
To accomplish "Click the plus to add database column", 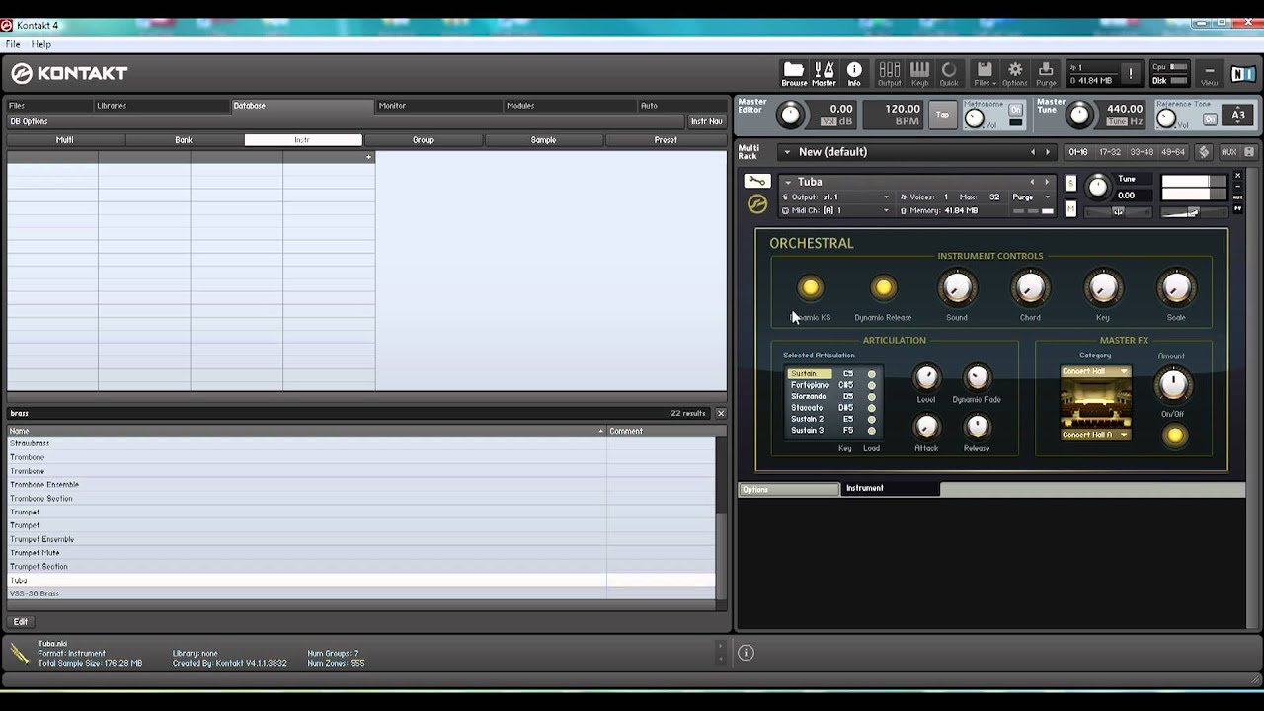I will (369, 157).
